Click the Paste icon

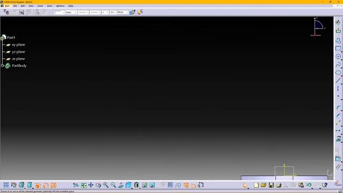tap(301, 185)
